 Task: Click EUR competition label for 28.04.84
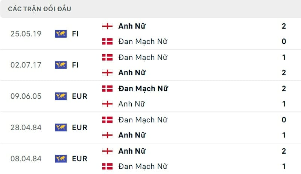click(79, 127)
